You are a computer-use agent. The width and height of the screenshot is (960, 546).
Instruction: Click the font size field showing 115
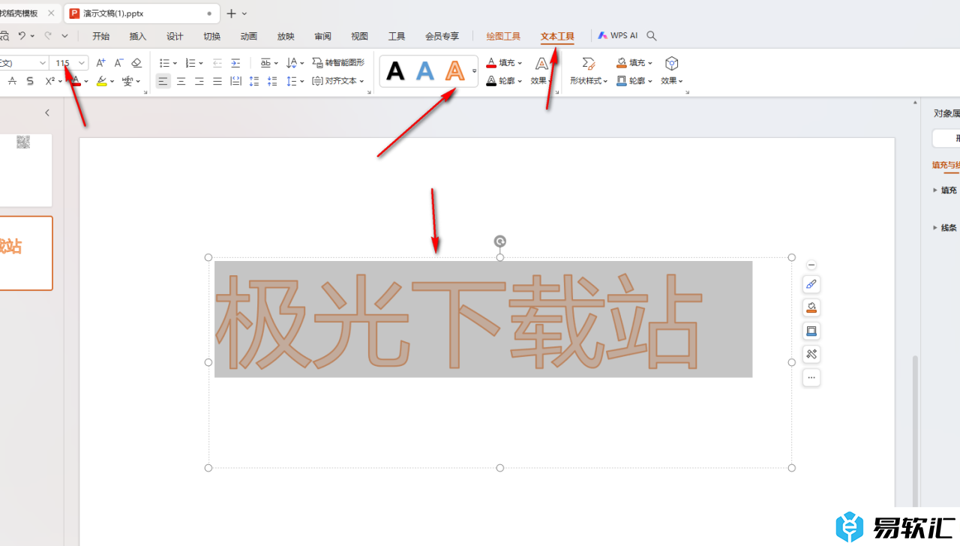tap(63, 63)
